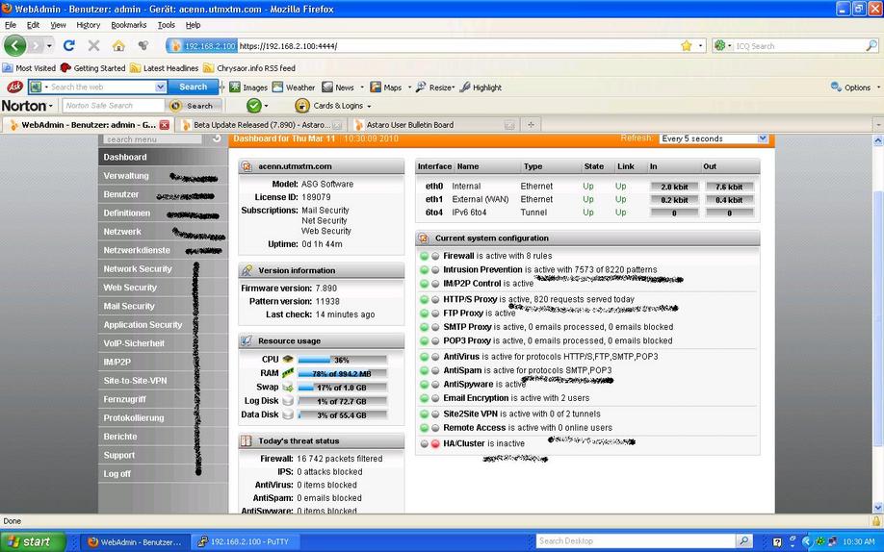Toggle the HA/Cluster red status indicator
This screenshot has width=884, height=552.
click(435, 444)
